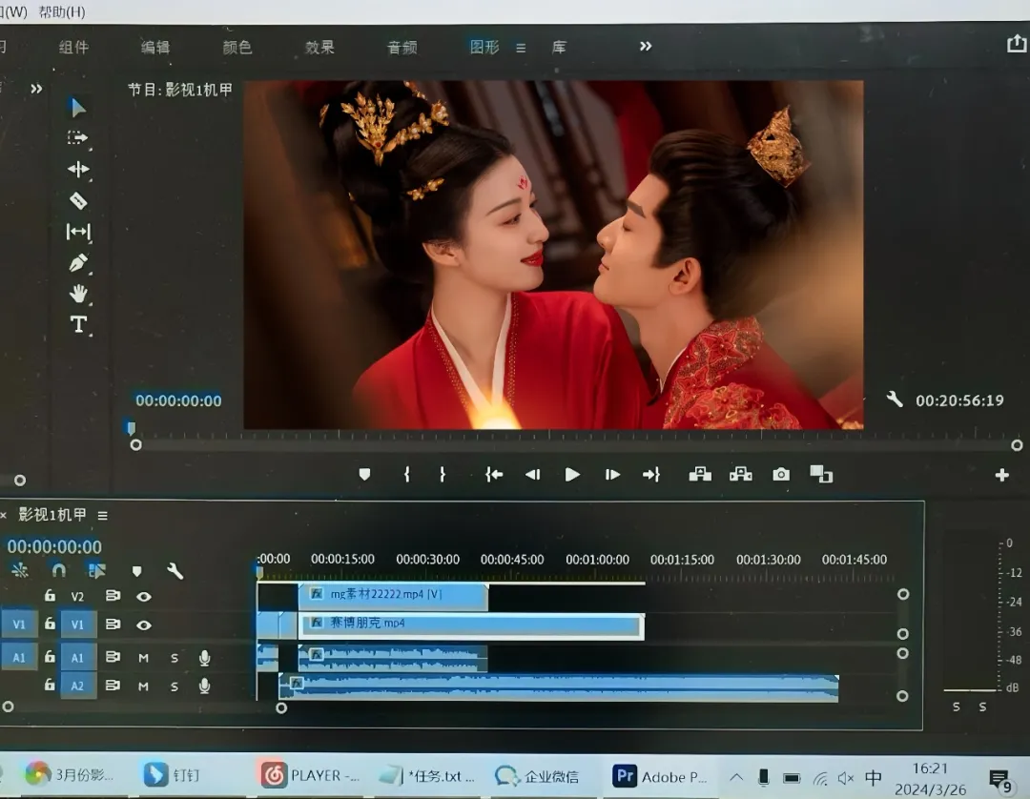
Task: Select the Pen tool
Action: tap(78, 263)
